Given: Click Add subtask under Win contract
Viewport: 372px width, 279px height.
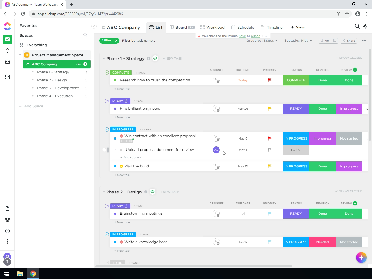Looking at the screenshot, I should [131, 157].
